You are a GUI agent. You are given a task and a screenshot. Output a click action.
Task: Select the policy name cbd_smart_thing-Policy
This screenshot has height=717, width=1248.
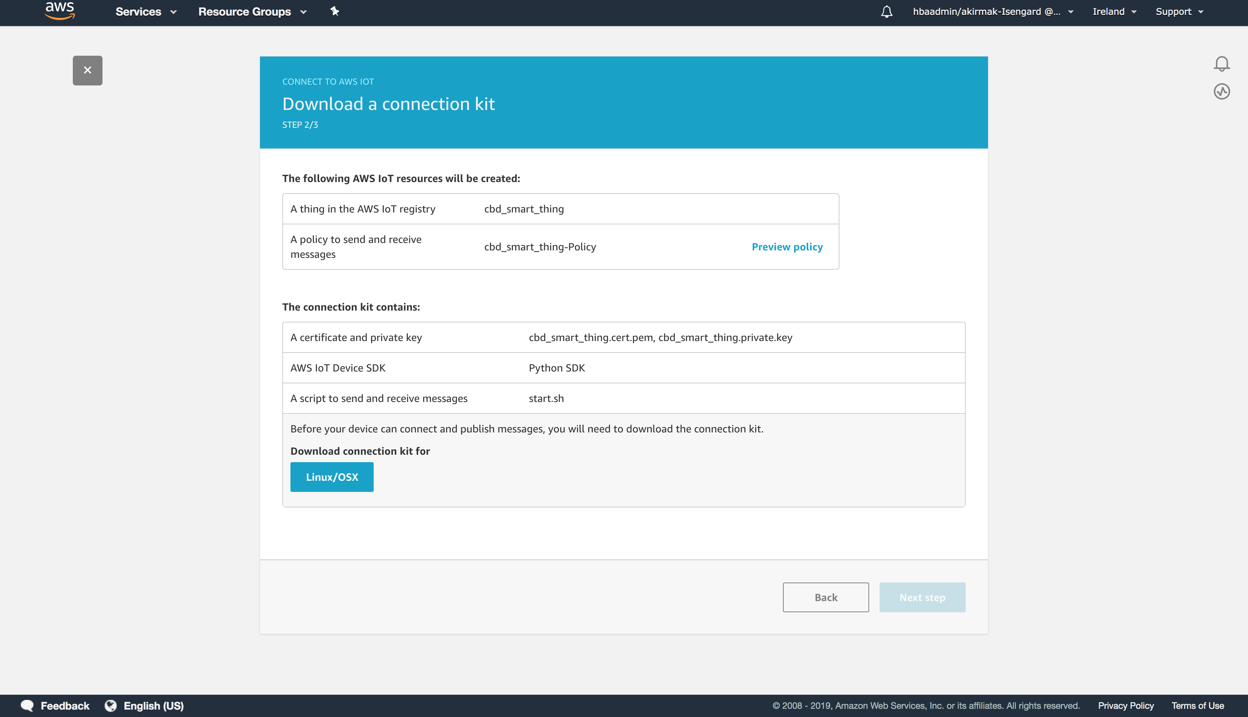[x=540, y=247]
